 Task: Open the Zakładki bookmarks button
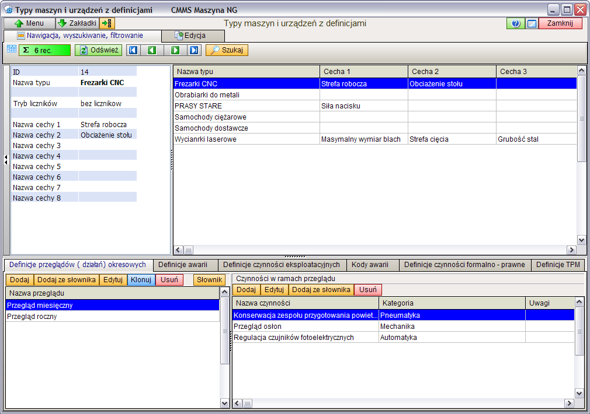78,23
